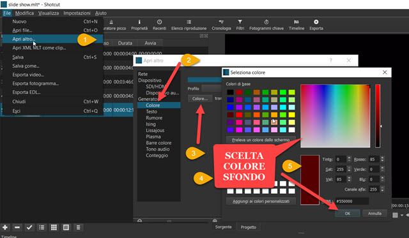Open the Impostazioni menu
Screen dimensions: 409x238
[77, 13]
